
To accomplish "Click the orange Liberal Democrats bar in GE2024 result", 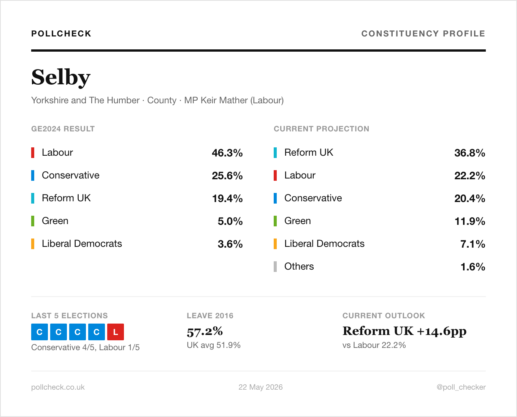I will click(x=33, y=244).
